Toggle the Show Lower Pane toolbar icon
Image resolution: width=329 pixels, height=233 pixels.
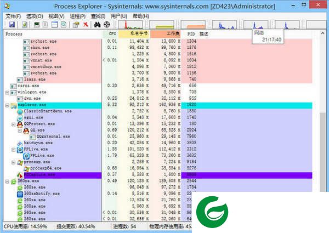coord(54,25)
